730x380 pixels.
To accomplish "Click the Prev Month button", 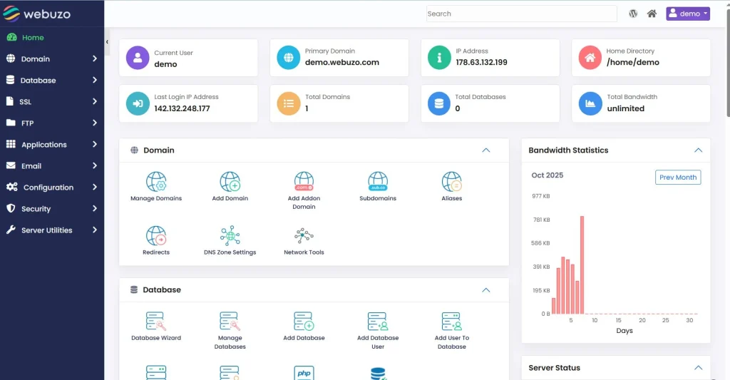I will click(x=677, y=178).
